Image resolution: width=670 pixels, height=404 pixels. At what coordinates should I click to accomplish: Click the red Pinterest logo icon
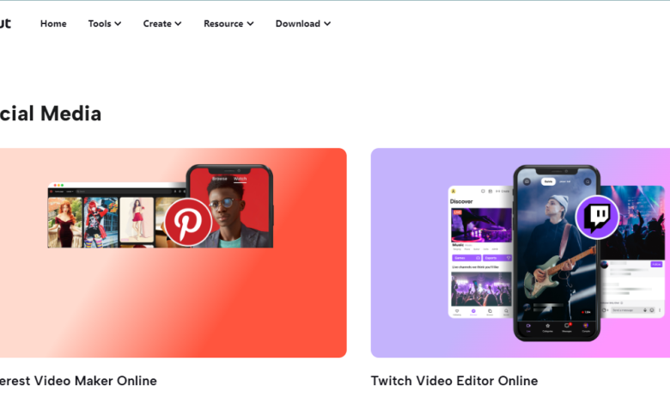tap(187, 222)
